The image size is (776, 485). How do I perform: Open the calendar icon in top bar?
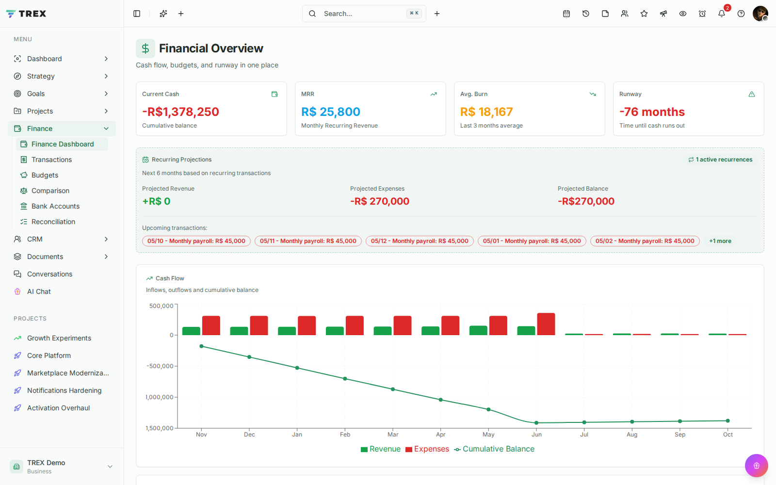click(x=566, y=14)
